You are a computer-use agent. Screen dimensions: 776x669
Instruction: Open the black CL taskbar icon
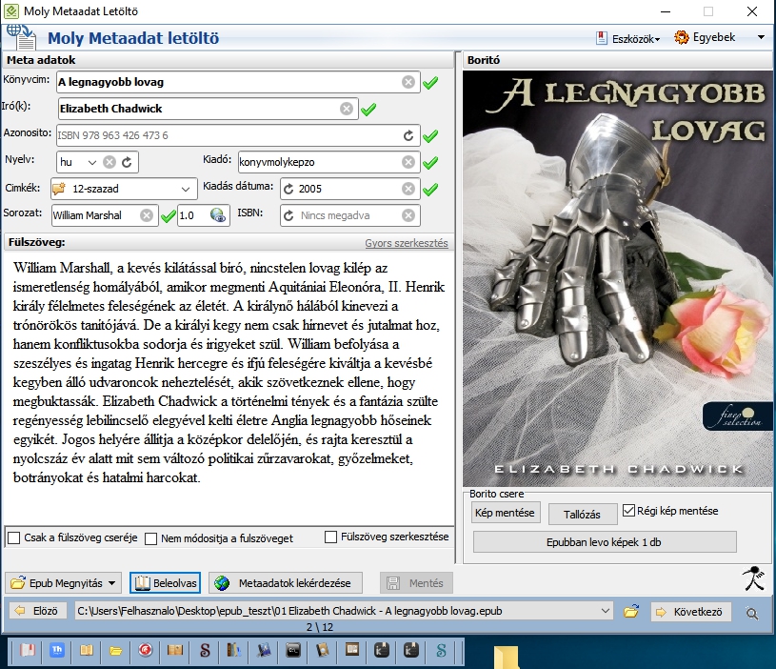293,650
